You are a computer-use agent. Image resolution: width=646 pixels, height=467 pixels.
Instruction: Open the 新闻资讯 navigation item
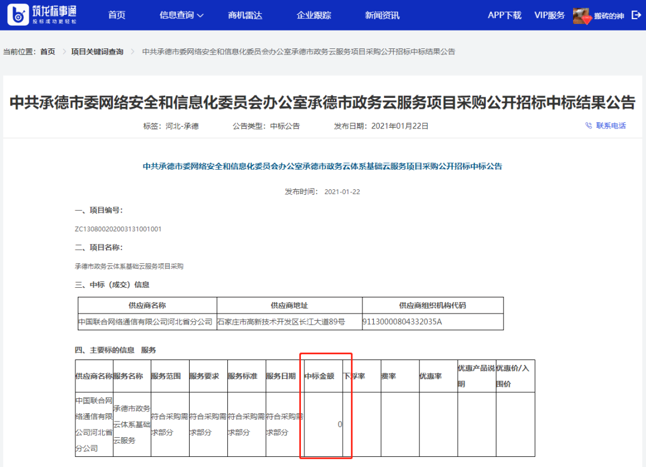tap(382, 15)
